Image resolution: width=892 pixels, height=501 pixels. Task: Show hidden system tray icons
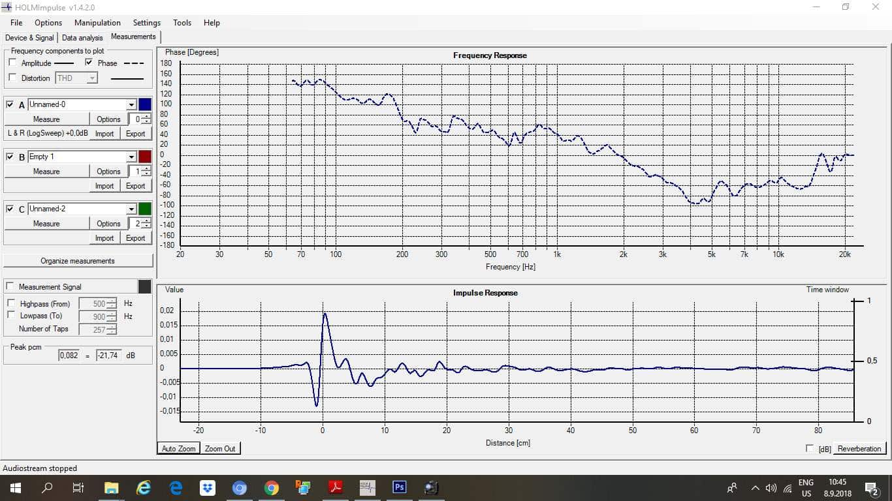pos(756,487)
